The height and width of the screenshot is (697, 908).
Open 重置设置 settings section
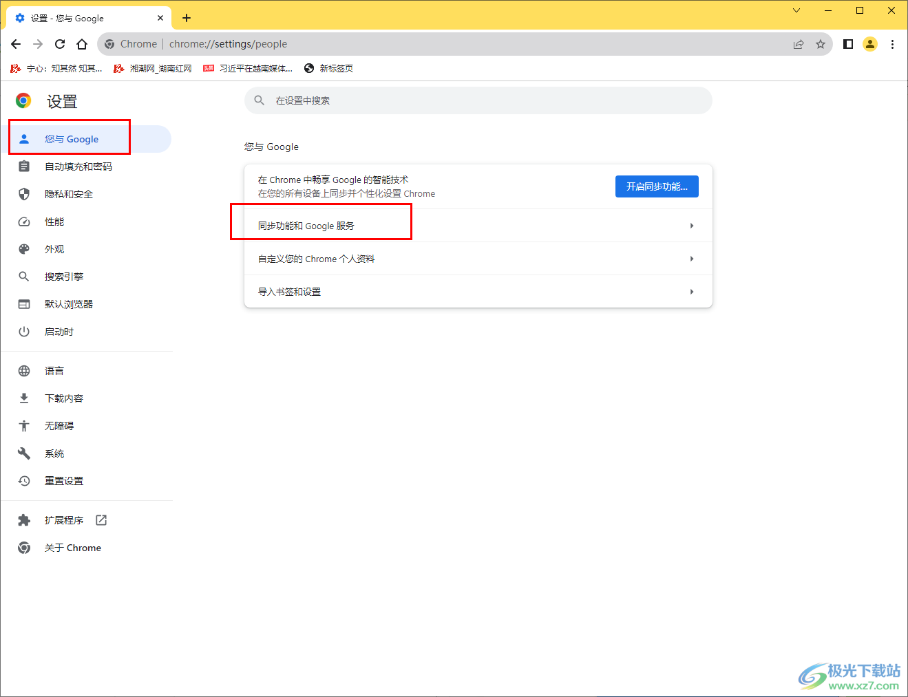tap(86, 481)
